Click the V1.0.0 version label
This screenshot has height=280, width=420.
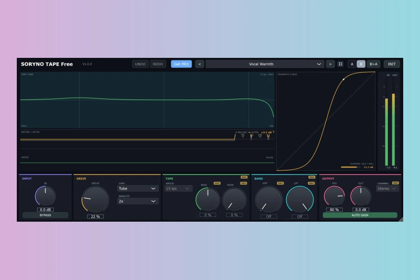coord(87,64)
